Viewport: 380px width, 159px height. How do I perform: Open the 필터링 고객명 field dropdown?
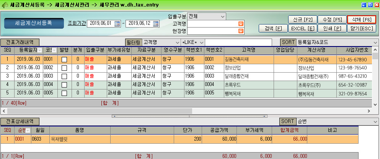pos(178,42)
